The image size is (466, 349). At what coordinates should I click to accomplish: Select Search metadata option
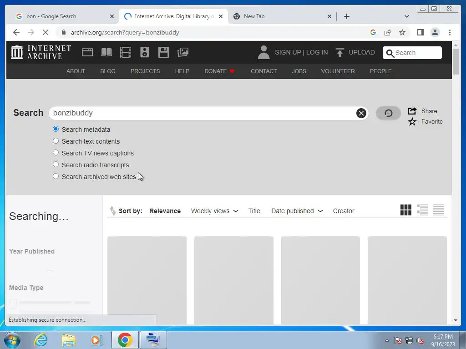point(56,129)
